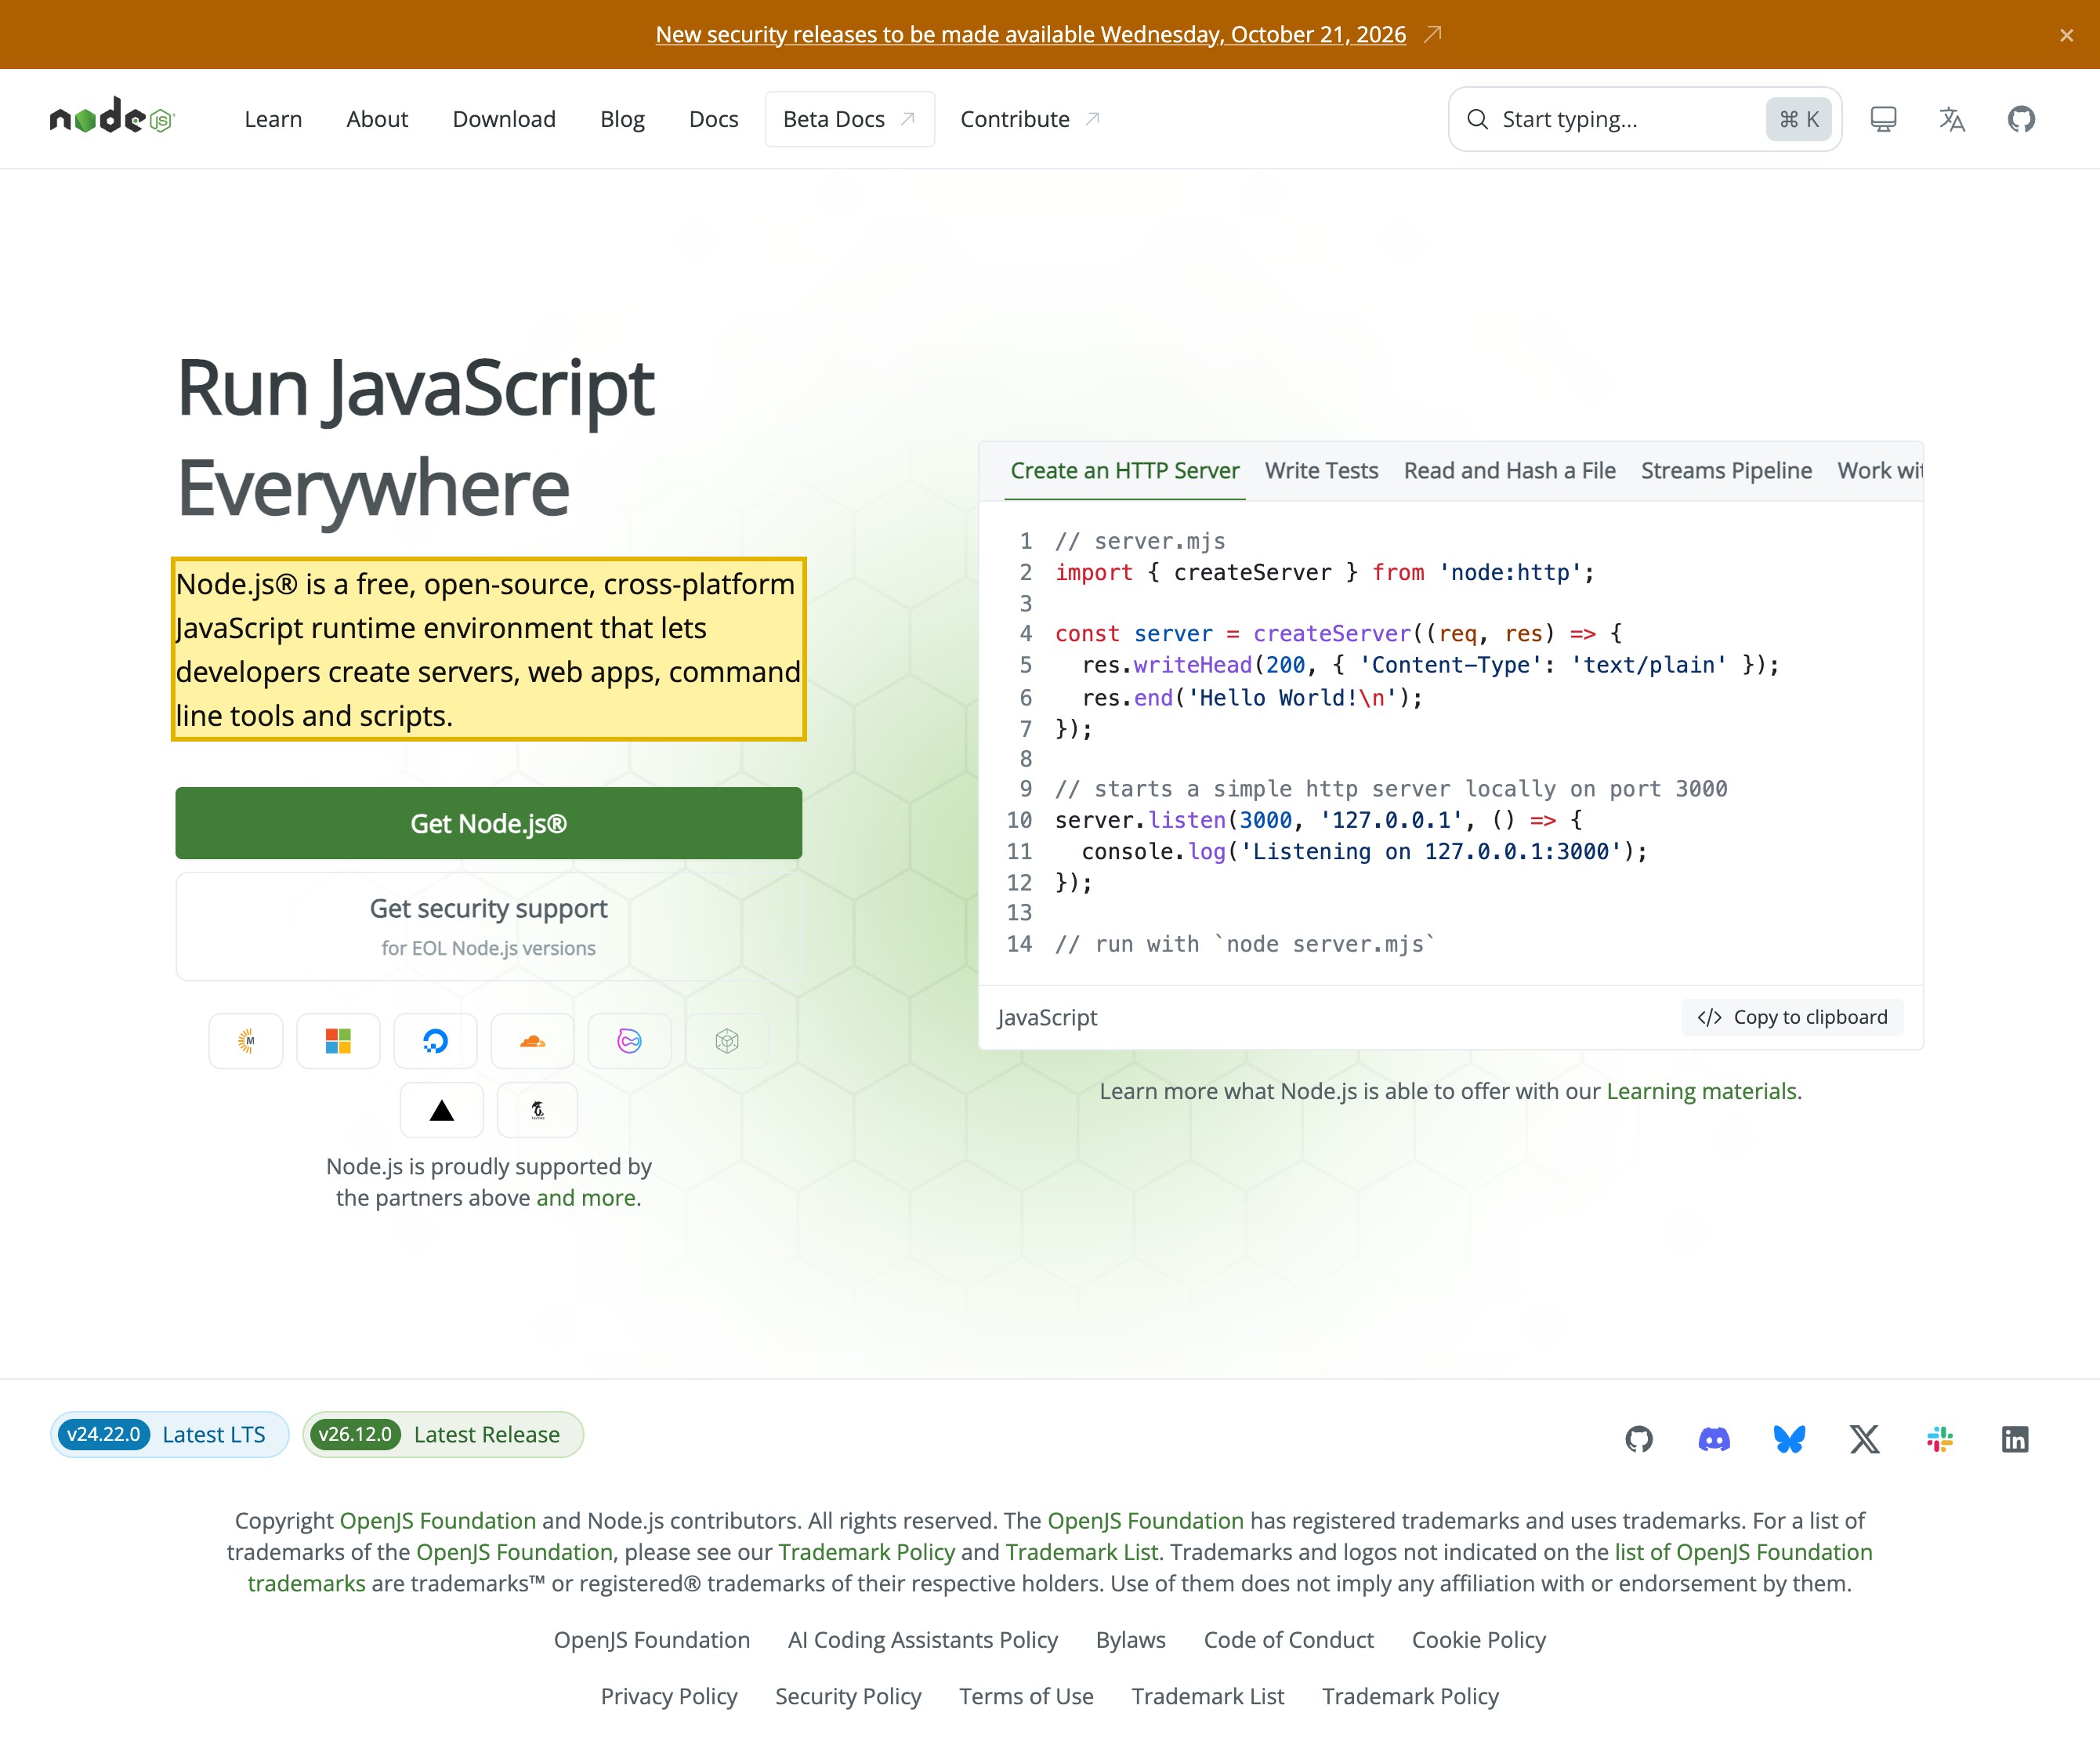Open Beta Docs external link

click(850, 119)
